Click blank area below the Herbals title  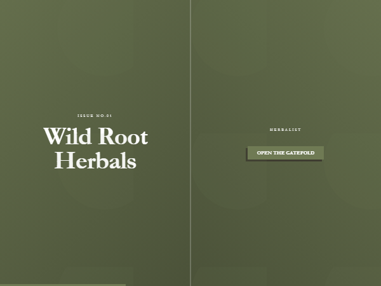[95, 219]
